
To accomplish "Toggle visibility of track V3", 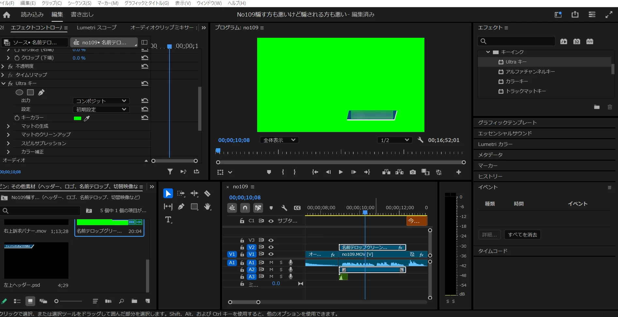I will coord(271,240).
